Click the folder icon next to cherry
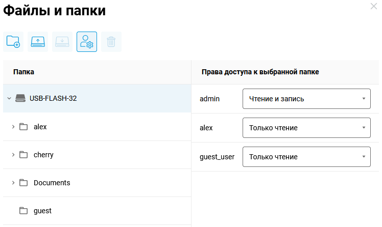Viewport: 382px width, 227px height. (23, 155)
